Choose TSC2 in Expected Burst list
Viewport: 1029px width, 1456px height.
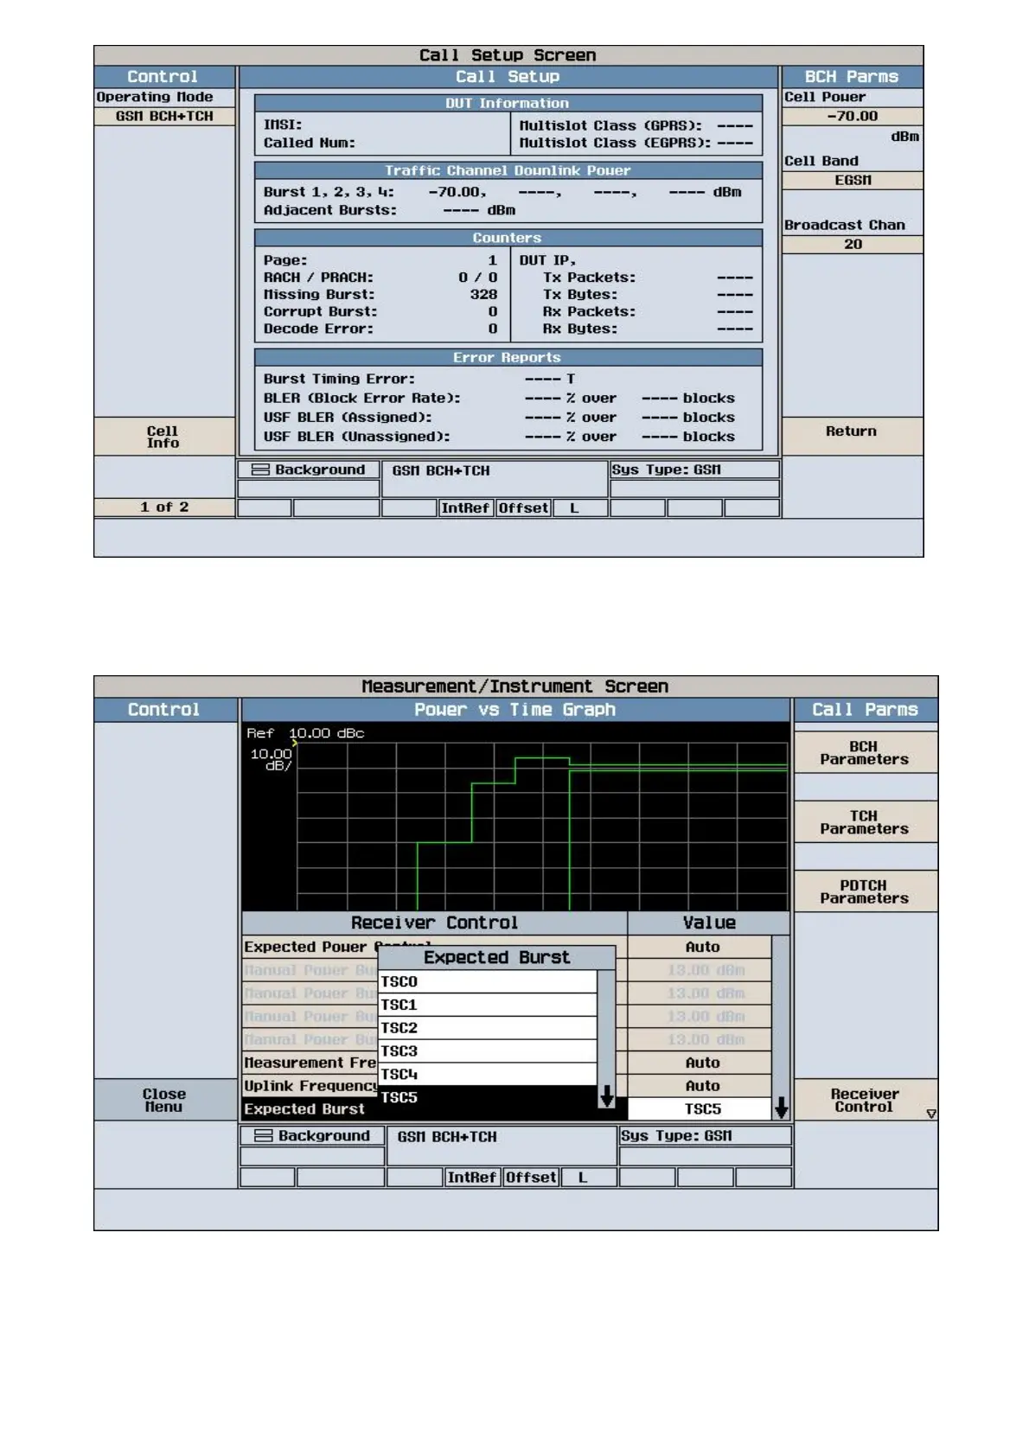pos(488,1028)
